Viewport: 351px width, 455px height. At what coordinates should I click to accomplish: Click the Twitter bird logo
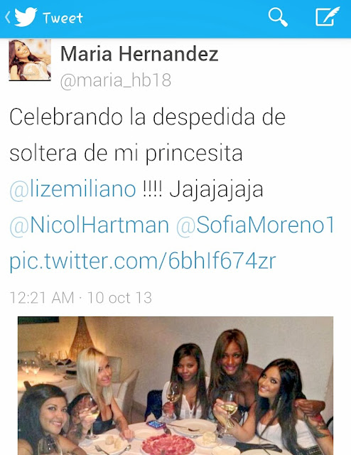pyautogui.click(x=26, y=17)
